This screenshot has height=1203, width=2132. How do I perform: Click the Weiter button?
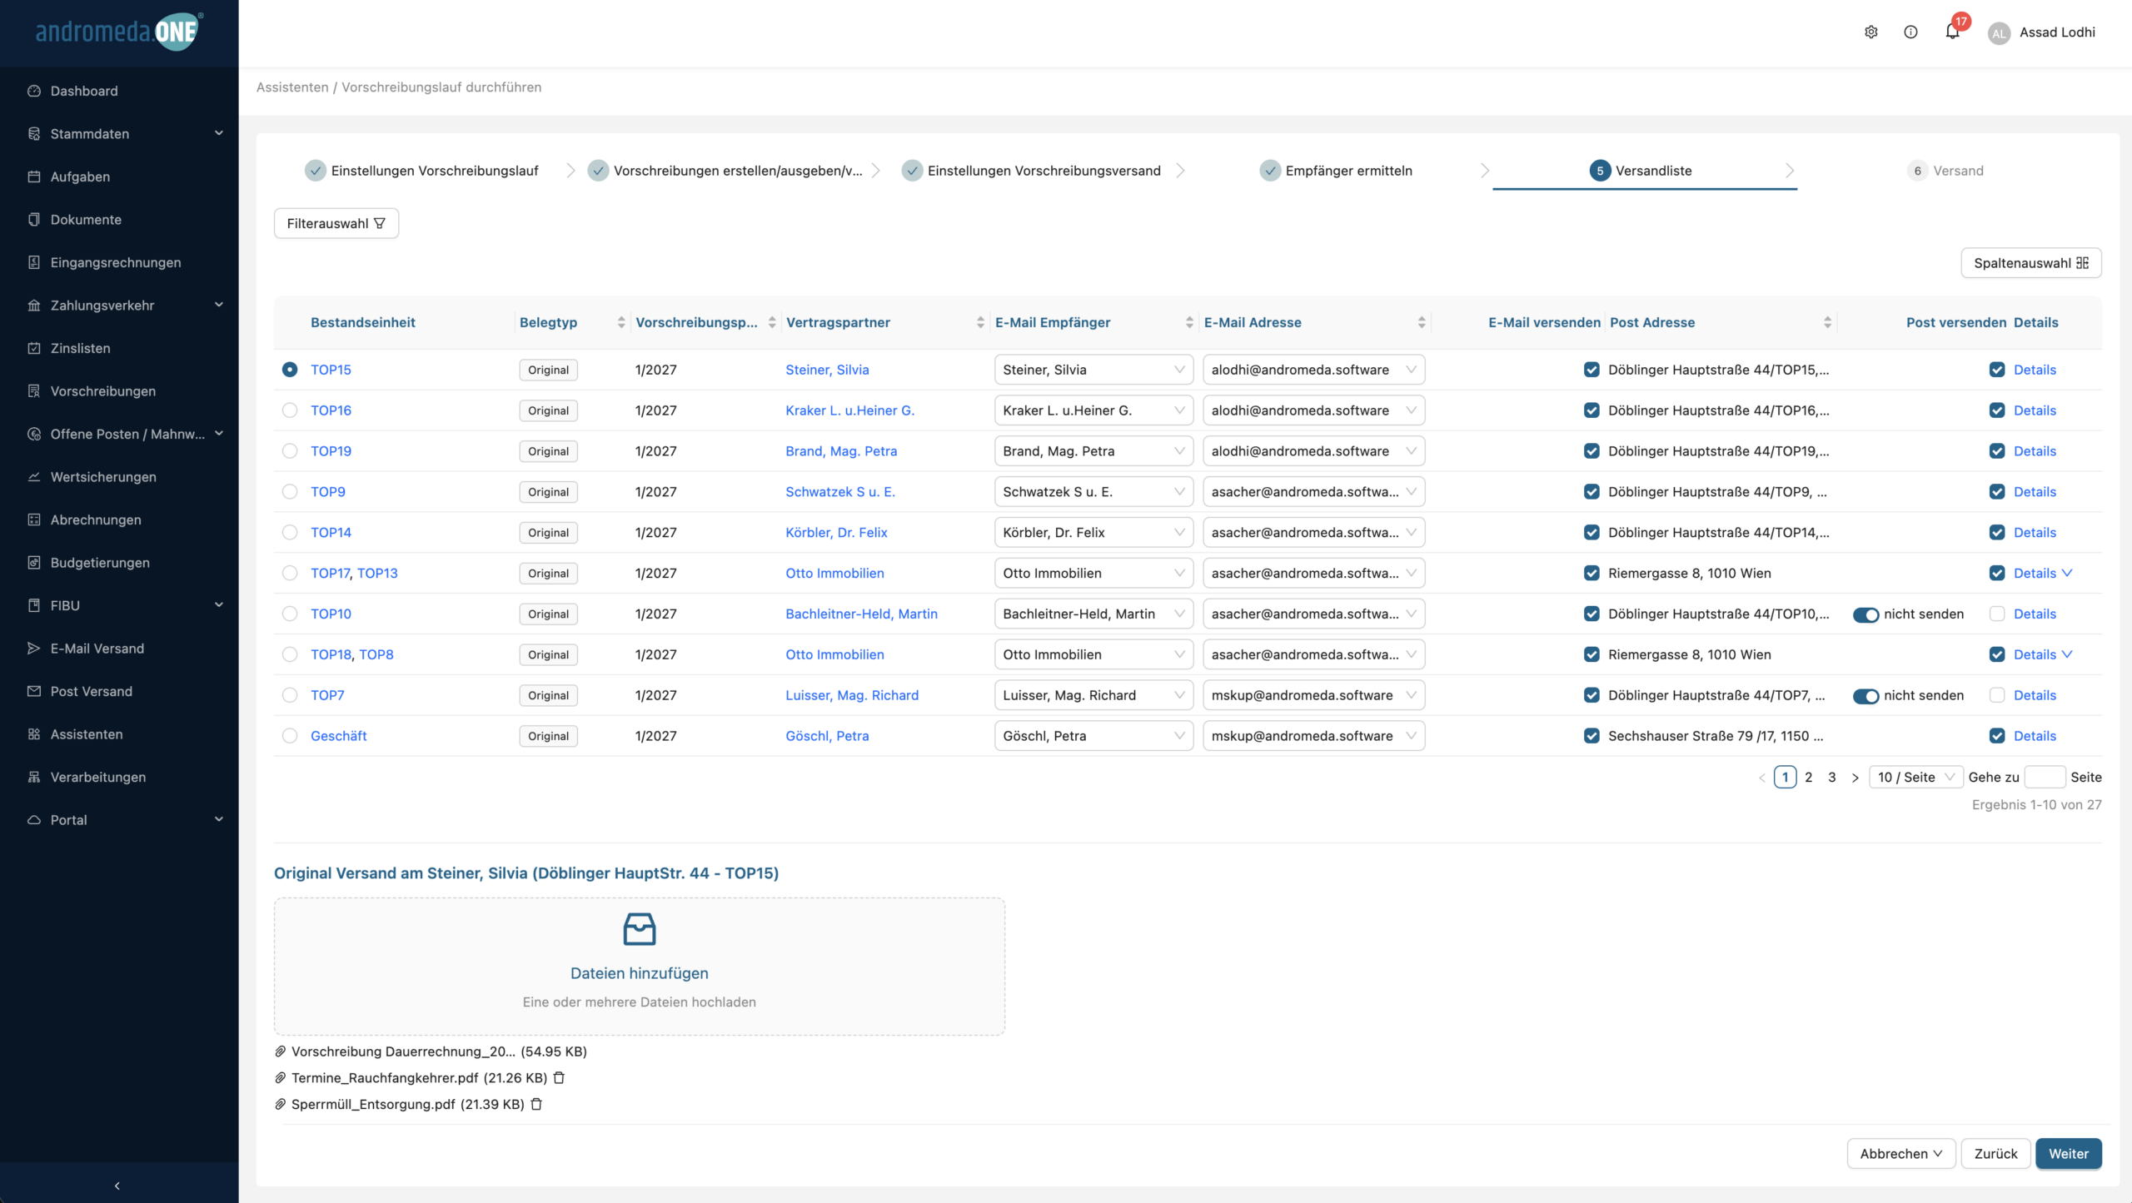tap(2068, 1153)
